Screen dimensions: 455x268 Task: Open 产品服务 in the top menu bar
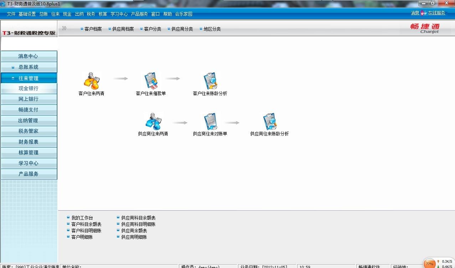pos(139,14)
